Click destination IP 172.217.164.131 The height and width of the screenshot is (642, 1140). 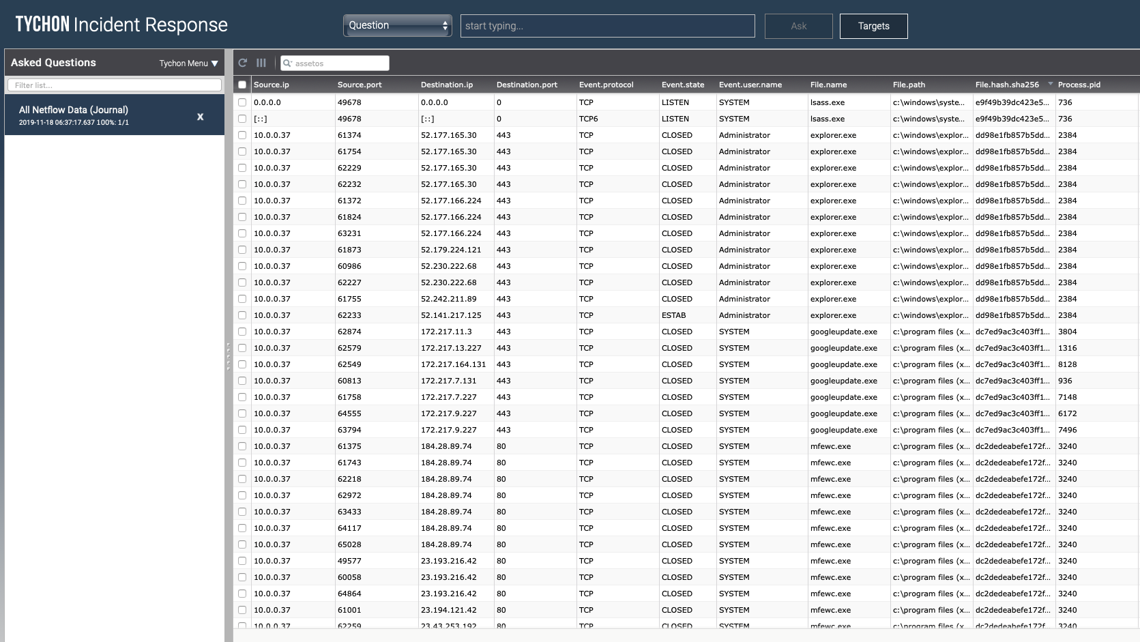click(x=454, y=364)
